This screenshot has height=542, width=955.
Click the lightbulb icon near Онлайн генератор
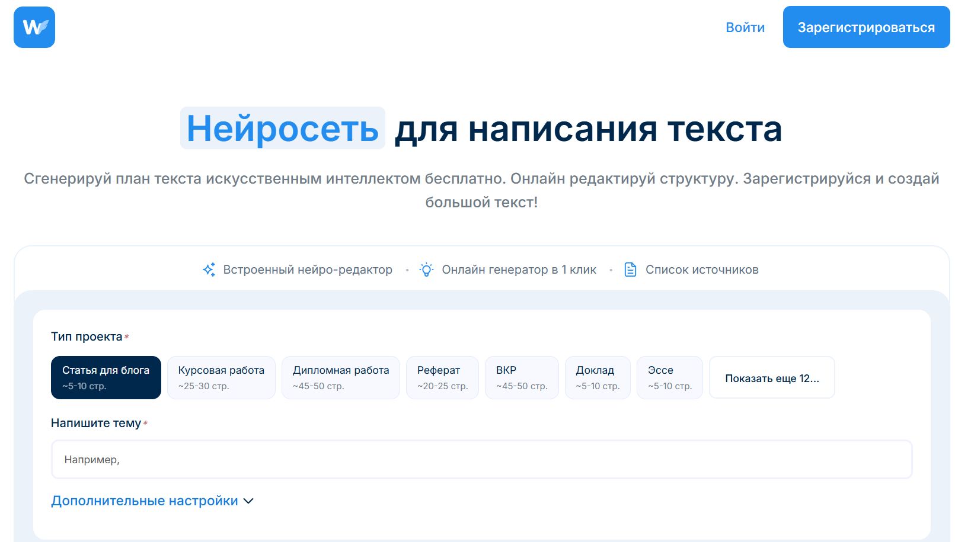point(427,269)
